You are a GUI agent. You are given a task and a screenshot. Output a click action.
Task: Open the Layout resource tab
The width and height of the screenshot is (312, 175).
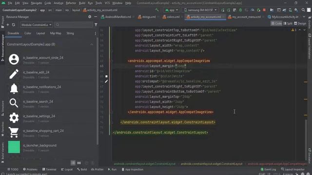40,34
